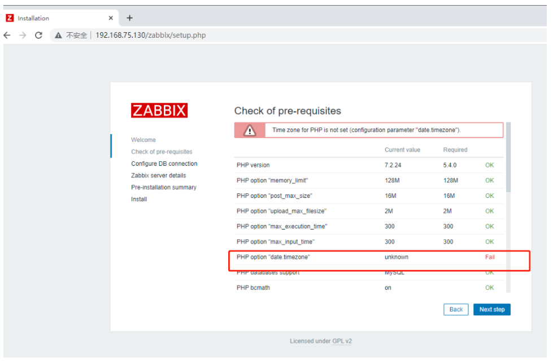This screenshot has height=362, width=553.
Task: Go forward in browser history
Action: (23, 35)
